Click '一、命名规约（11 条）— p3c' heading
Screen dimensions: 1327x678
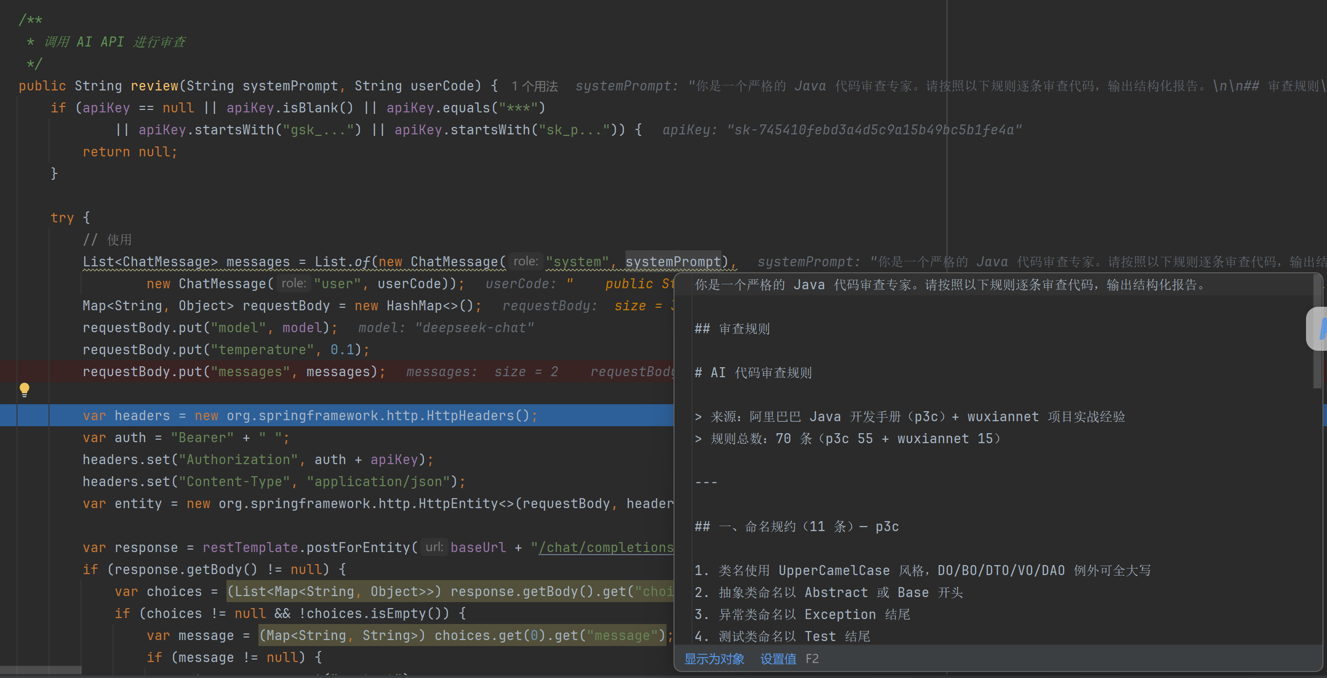coord(797,526)
